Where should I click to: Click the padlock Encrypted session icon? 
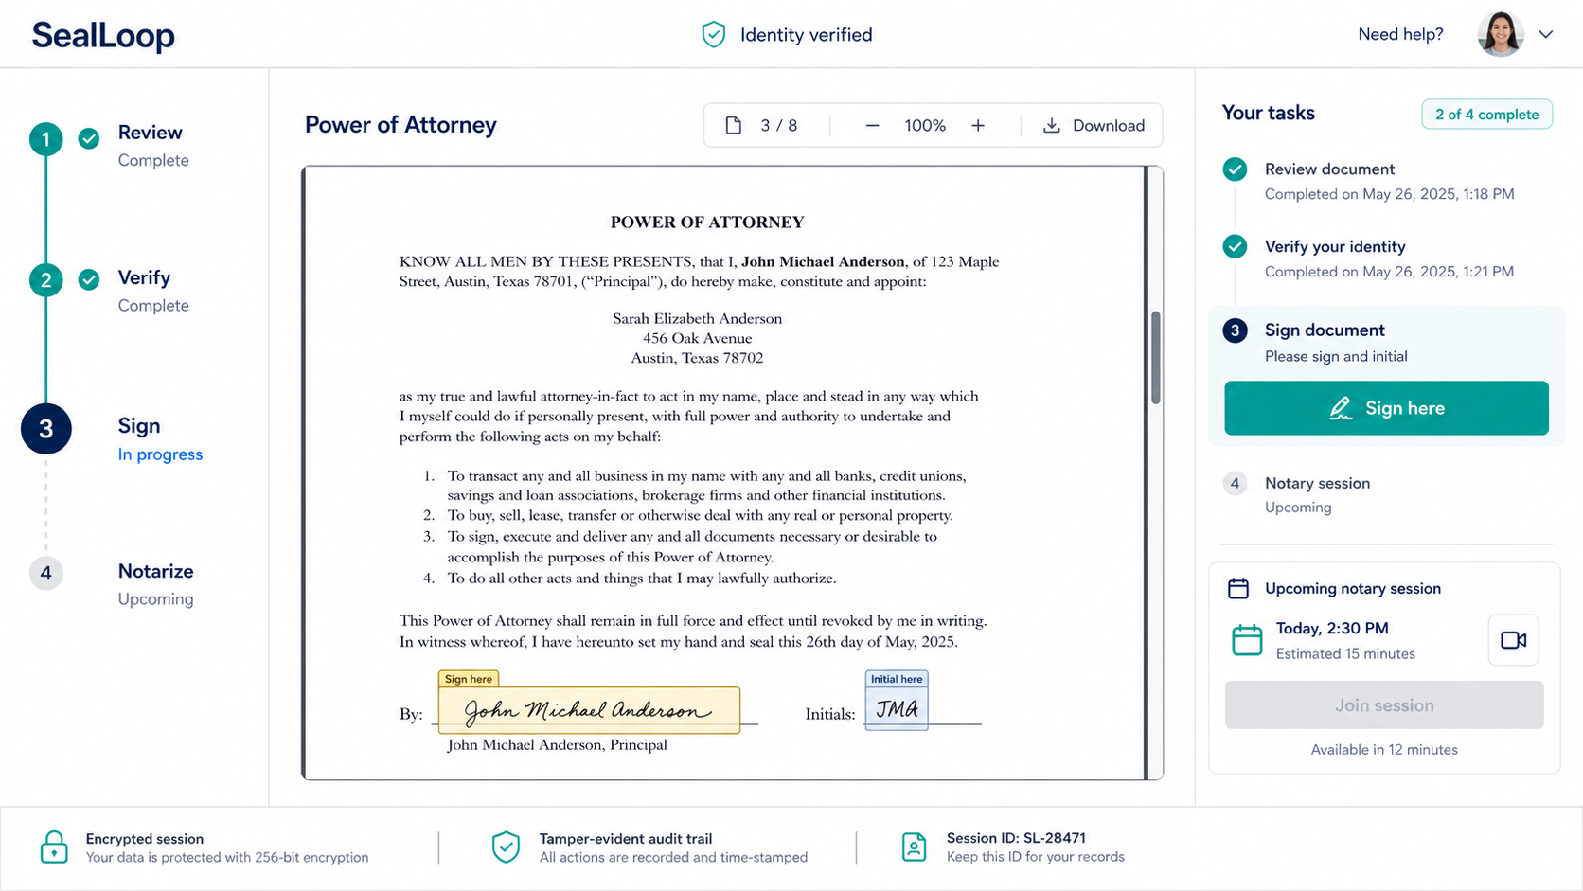point(54,846)
